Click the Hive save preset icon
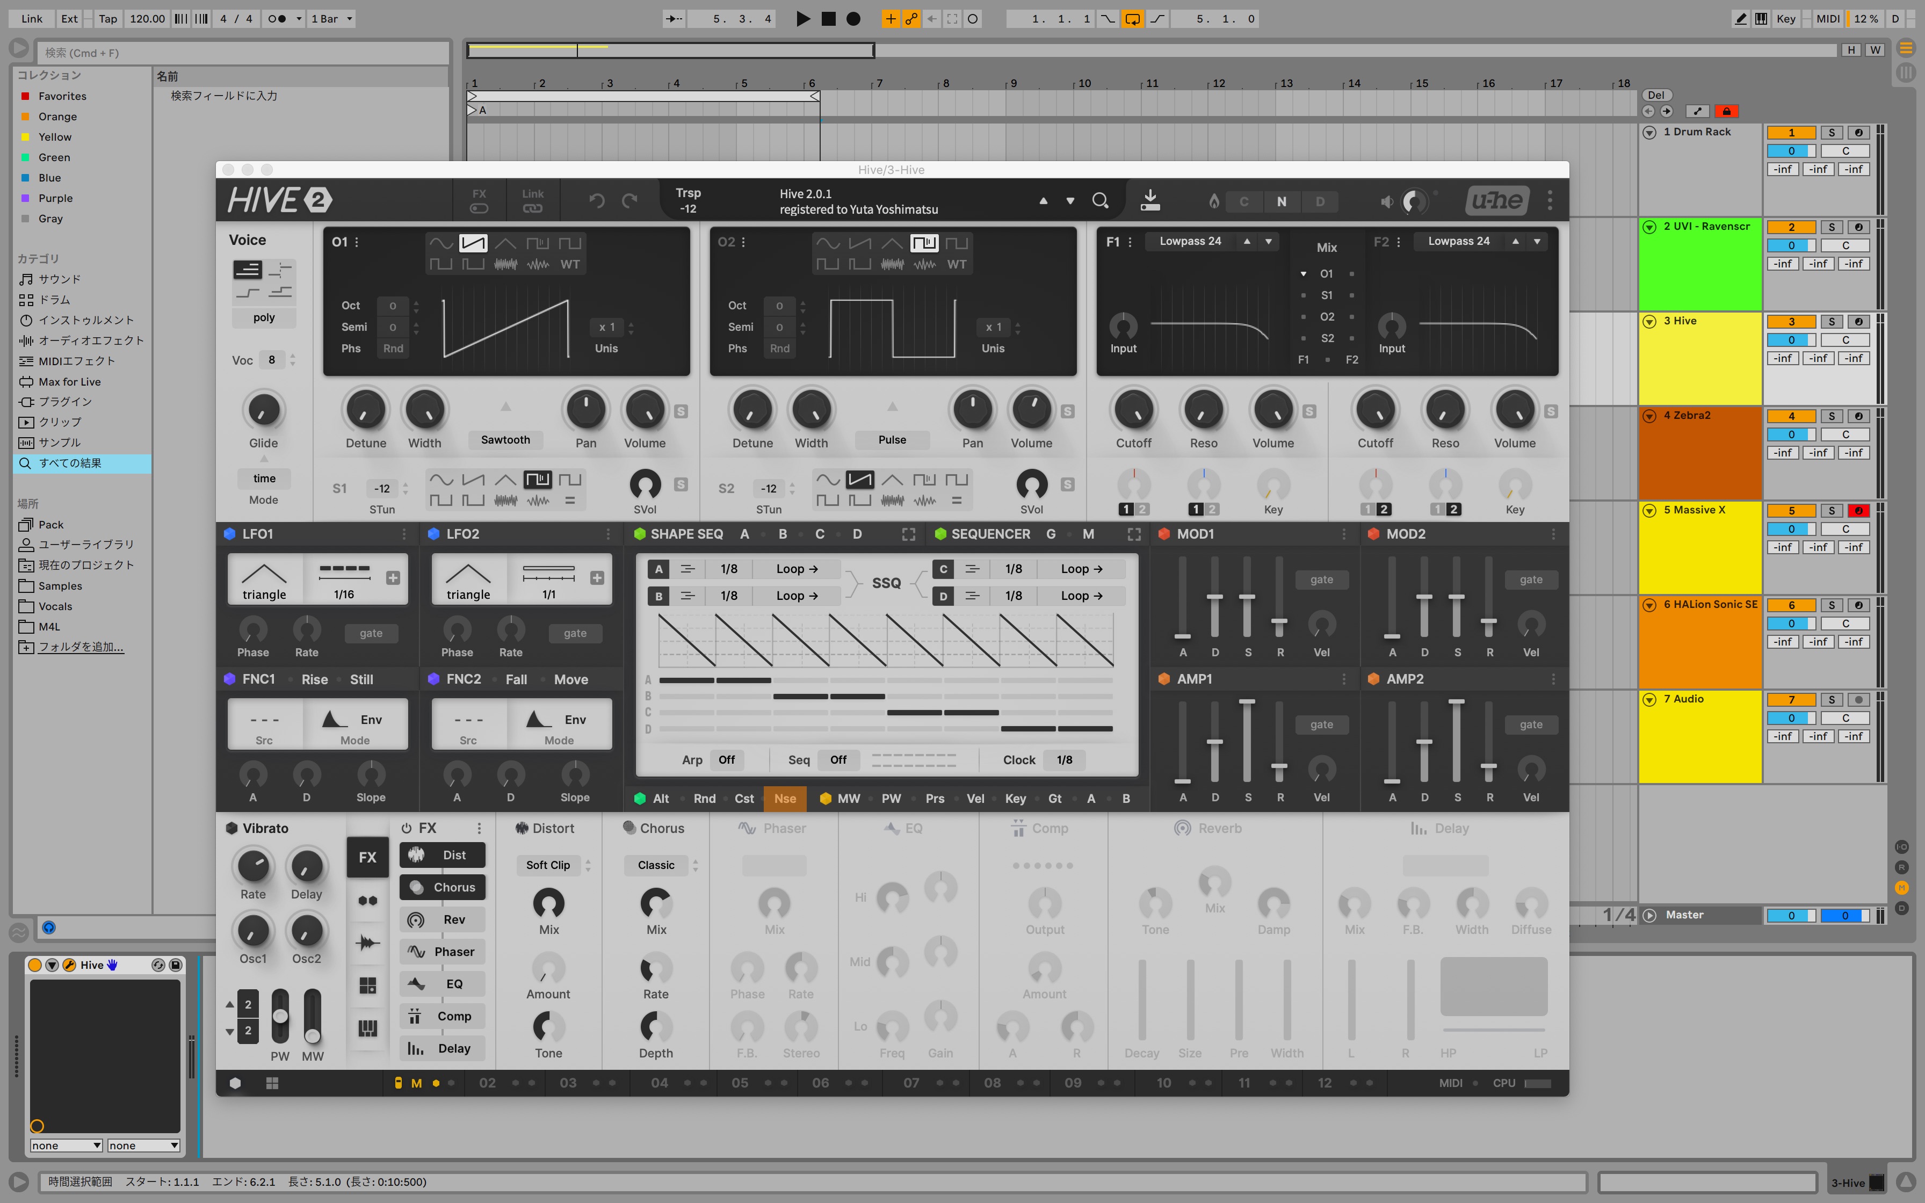1925x1203 pixels. pos(1149,200)
